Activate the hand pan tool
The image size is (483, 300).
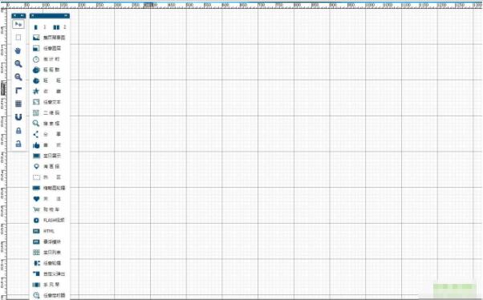coord(18,51)
